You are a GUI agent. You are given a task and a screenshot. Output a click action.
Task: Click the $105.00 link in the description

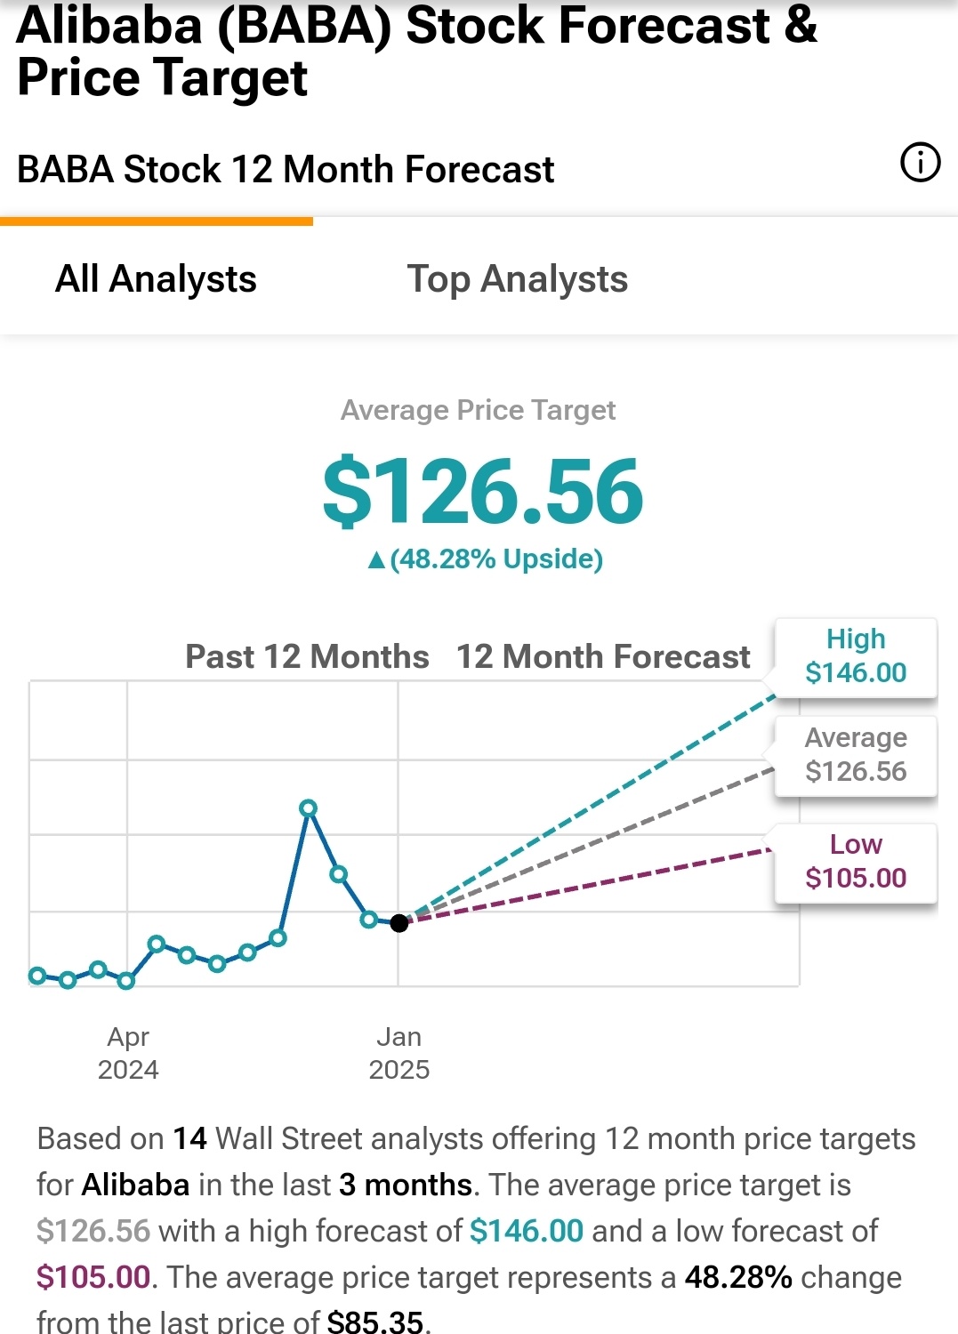(x=93, y=1277)
